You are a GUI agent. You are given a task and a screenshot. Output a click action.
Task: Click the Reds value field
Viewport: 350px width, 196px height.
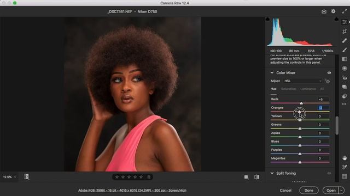tap(323, 99)
